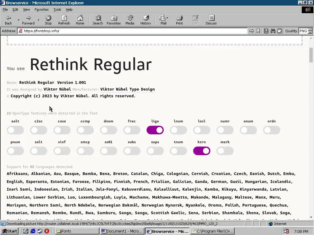Click the page's vertical scrollbar thumb
This screenshot has width=314, height=235.
point(311,55)
